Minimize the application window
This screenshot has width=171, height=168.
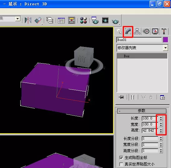[152, 4]
